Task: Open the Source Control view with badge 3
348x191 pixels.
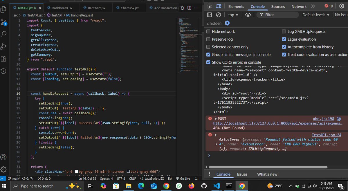Action: point(3,22)
